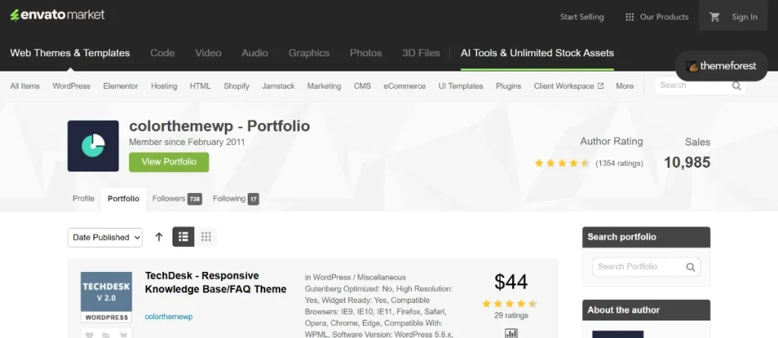The width and height of the screenshot is (778, 338).
Task: Click the Search Portfolio magnifier icon
Action: 691,267
